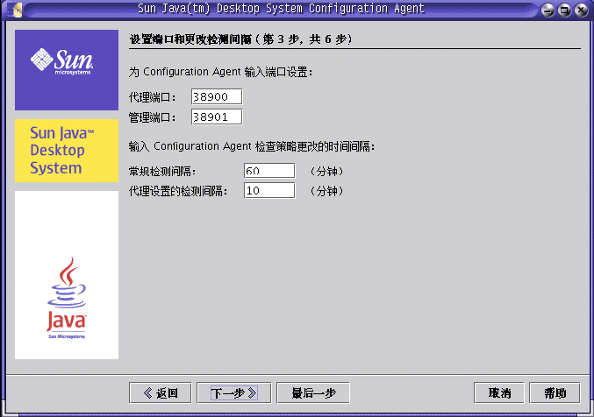
Task: Click the 代理设置的检测间隔 field showing 10
Action: click(x=269, y=190)
